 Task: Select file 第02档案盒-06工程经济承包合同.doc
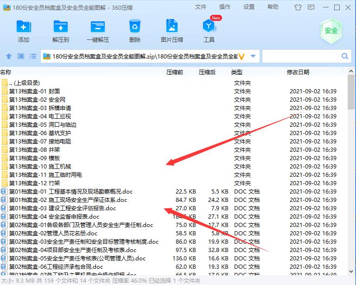pyautogui.click(x=174, y=267)
